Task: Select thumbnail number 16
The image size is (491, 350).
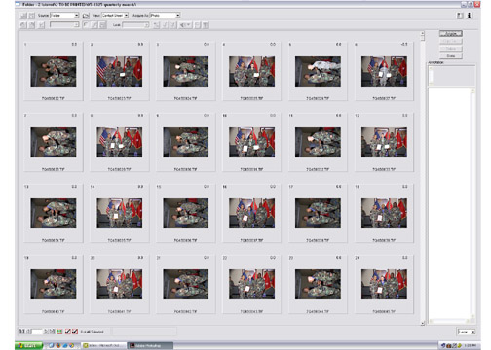Action: point(251,213)
